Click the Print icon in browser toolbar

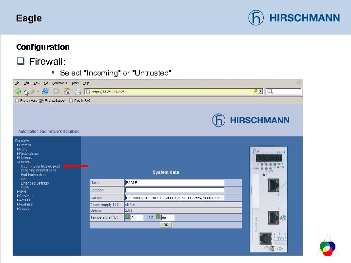78,92
